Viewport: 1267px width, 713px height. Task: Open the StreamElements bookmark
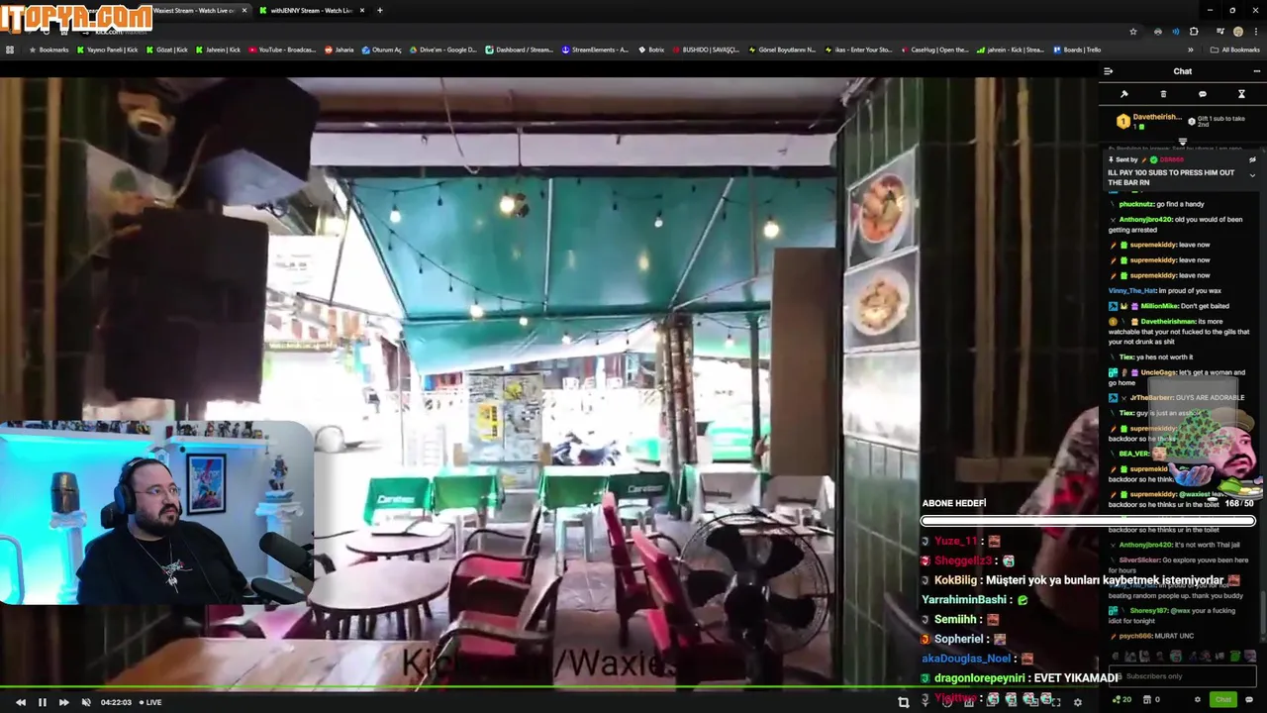click(595, 50)
